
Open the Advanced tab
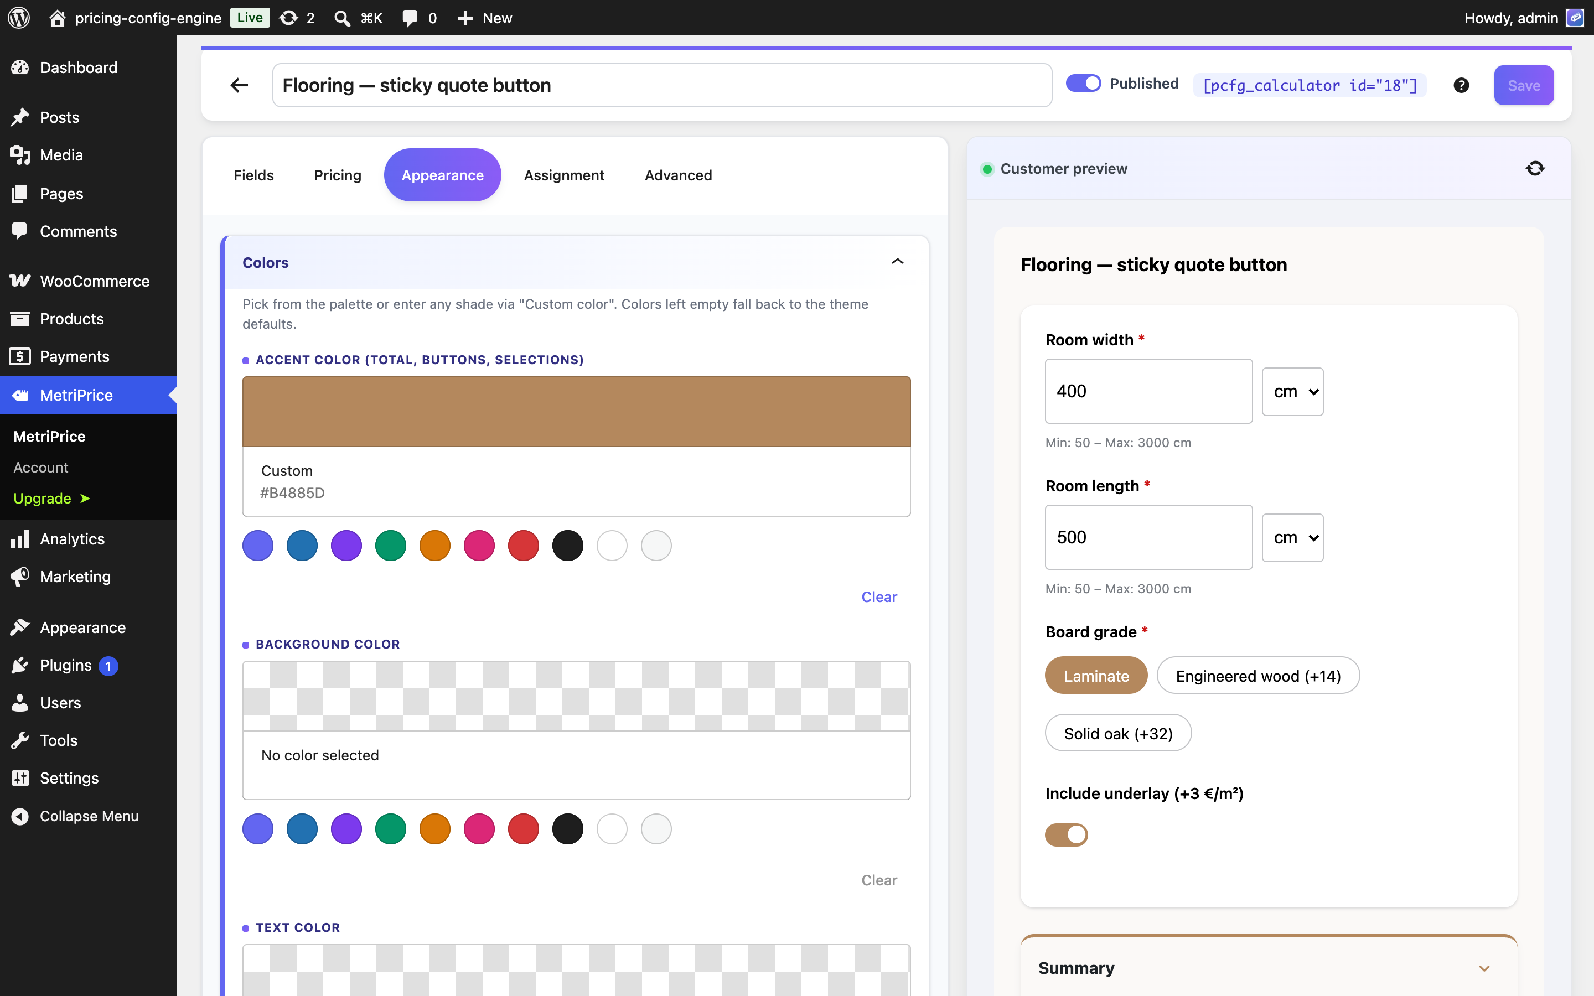point(678,175)
